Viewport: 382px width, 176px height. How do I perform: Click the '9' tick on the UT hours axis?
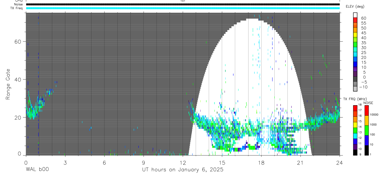[x=143, y=162]
